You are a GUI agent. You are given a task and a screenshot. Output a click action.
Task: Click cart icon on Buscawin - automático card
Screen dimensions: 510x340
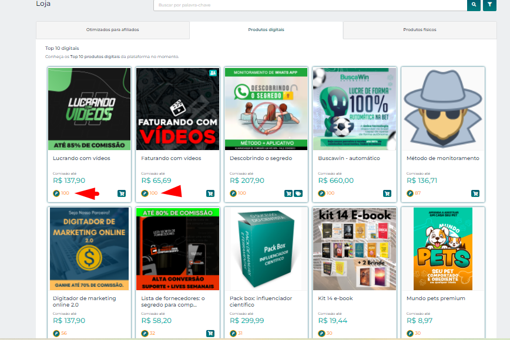387,193
